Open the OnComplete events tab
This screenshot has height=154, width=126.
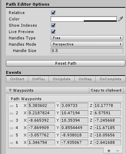110,79
